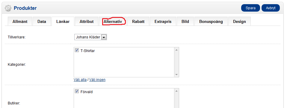
Task: Open the Bild tab
Action: (x=185, y=21)
